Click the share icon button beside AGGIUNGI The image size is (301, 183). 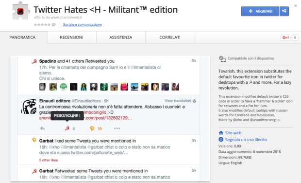tap(284, 11)
